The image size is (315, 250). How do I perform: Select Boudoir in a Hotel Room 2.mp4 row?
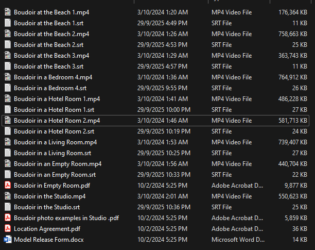[155, 121]
